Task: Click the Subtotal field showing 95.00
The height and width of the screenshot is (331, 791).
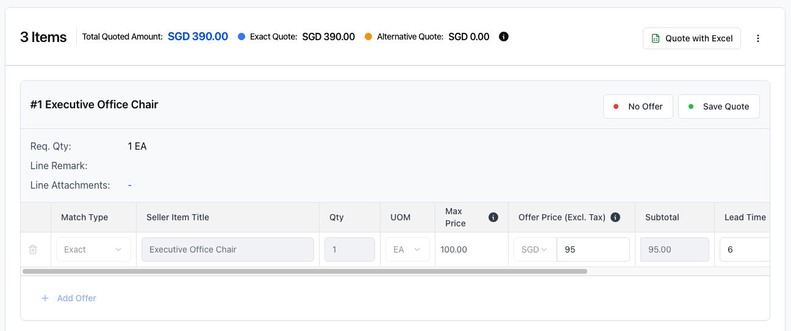Action: pyautogui.click(x=675, y=249)
